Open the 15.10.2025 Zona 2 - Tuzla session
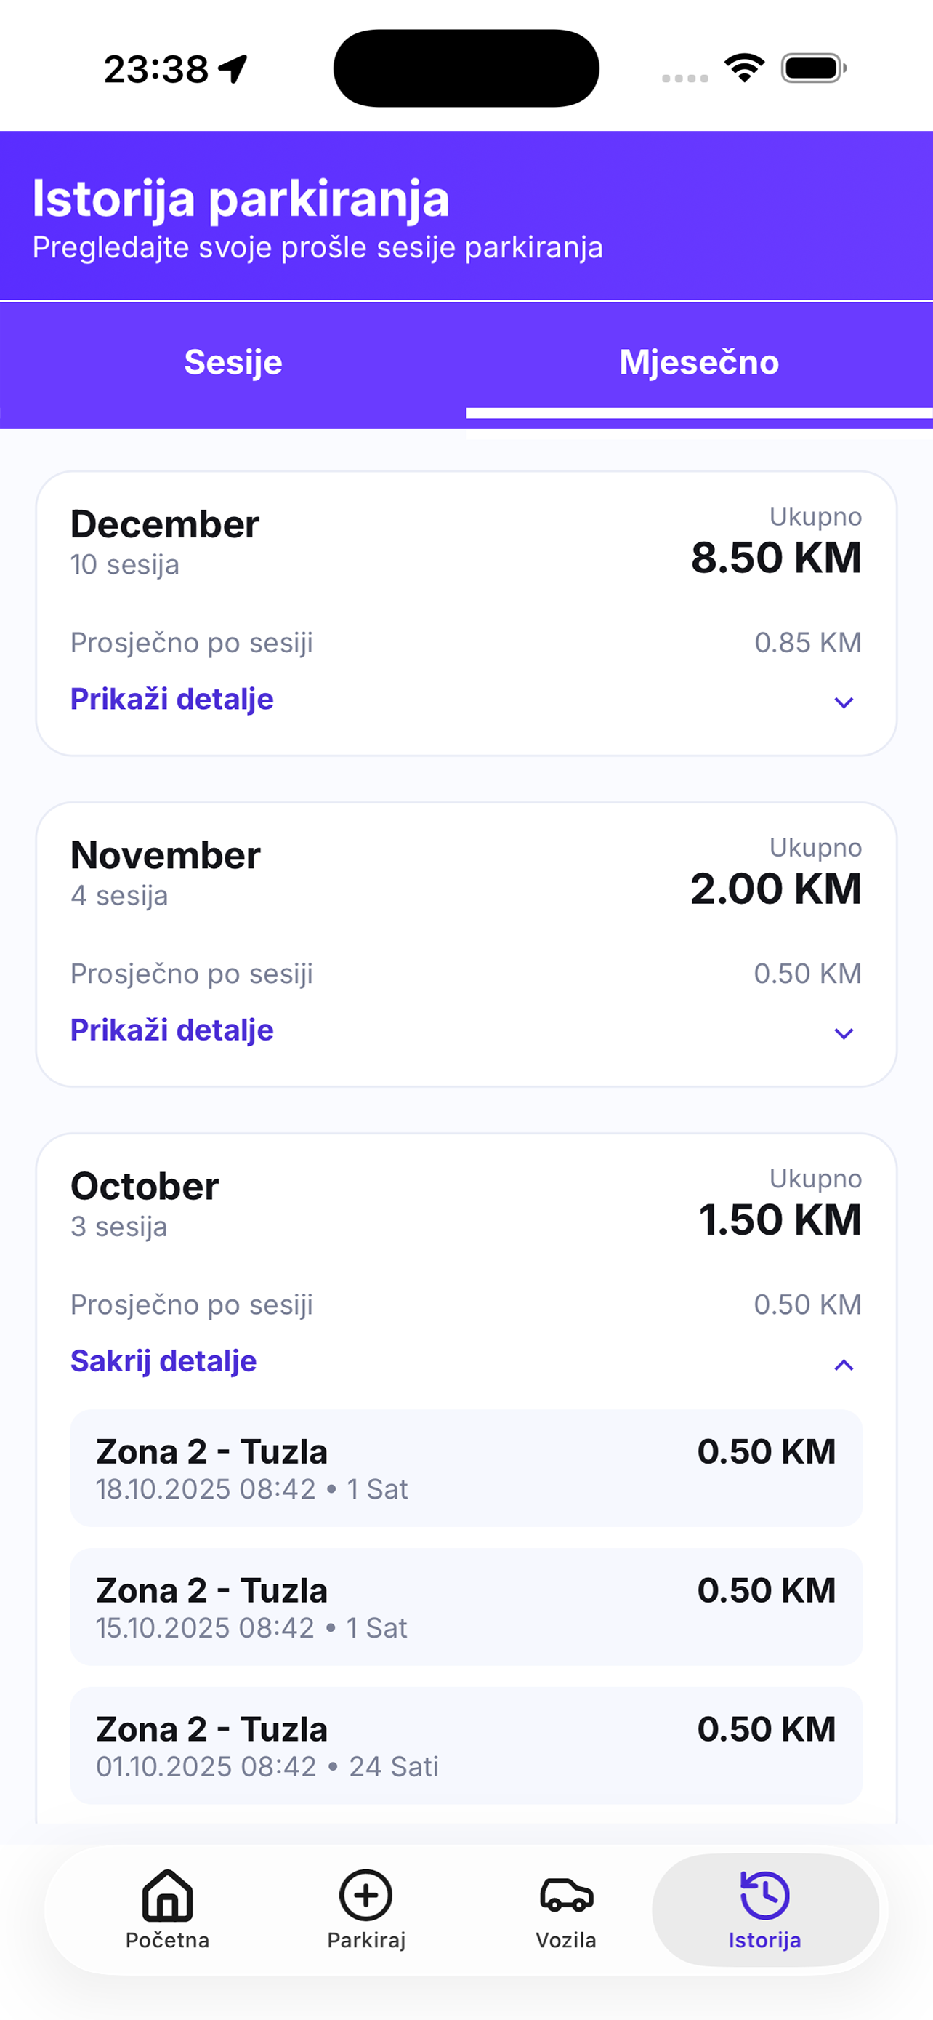933x2020 pixels. [x=466, y=1607]
